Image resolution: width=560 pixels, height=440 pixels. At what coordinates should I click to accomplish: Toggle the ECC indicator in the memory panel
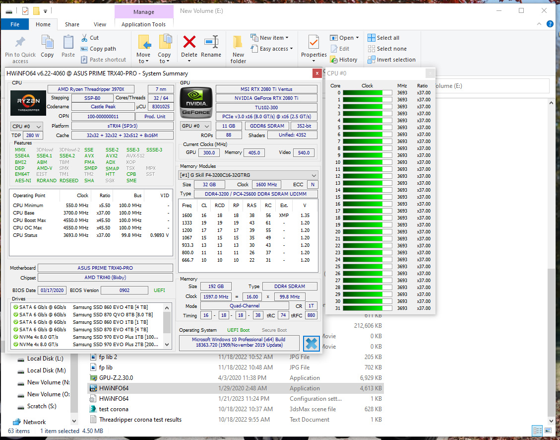[x=311, y=184]
